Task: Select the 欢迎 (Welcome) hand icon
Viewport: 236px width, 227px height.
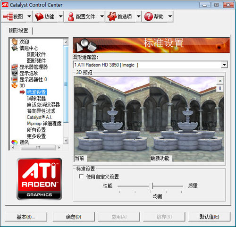Action: (x=15, y=42)
